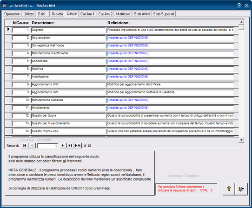Click the Ampliamento description field
252x208 pixels.
click(68, 108)
